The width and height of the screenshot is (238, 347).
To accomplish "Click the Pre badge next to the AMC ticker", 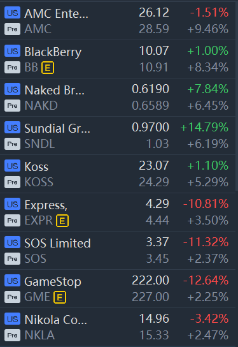I will click(x=12, y=29).
